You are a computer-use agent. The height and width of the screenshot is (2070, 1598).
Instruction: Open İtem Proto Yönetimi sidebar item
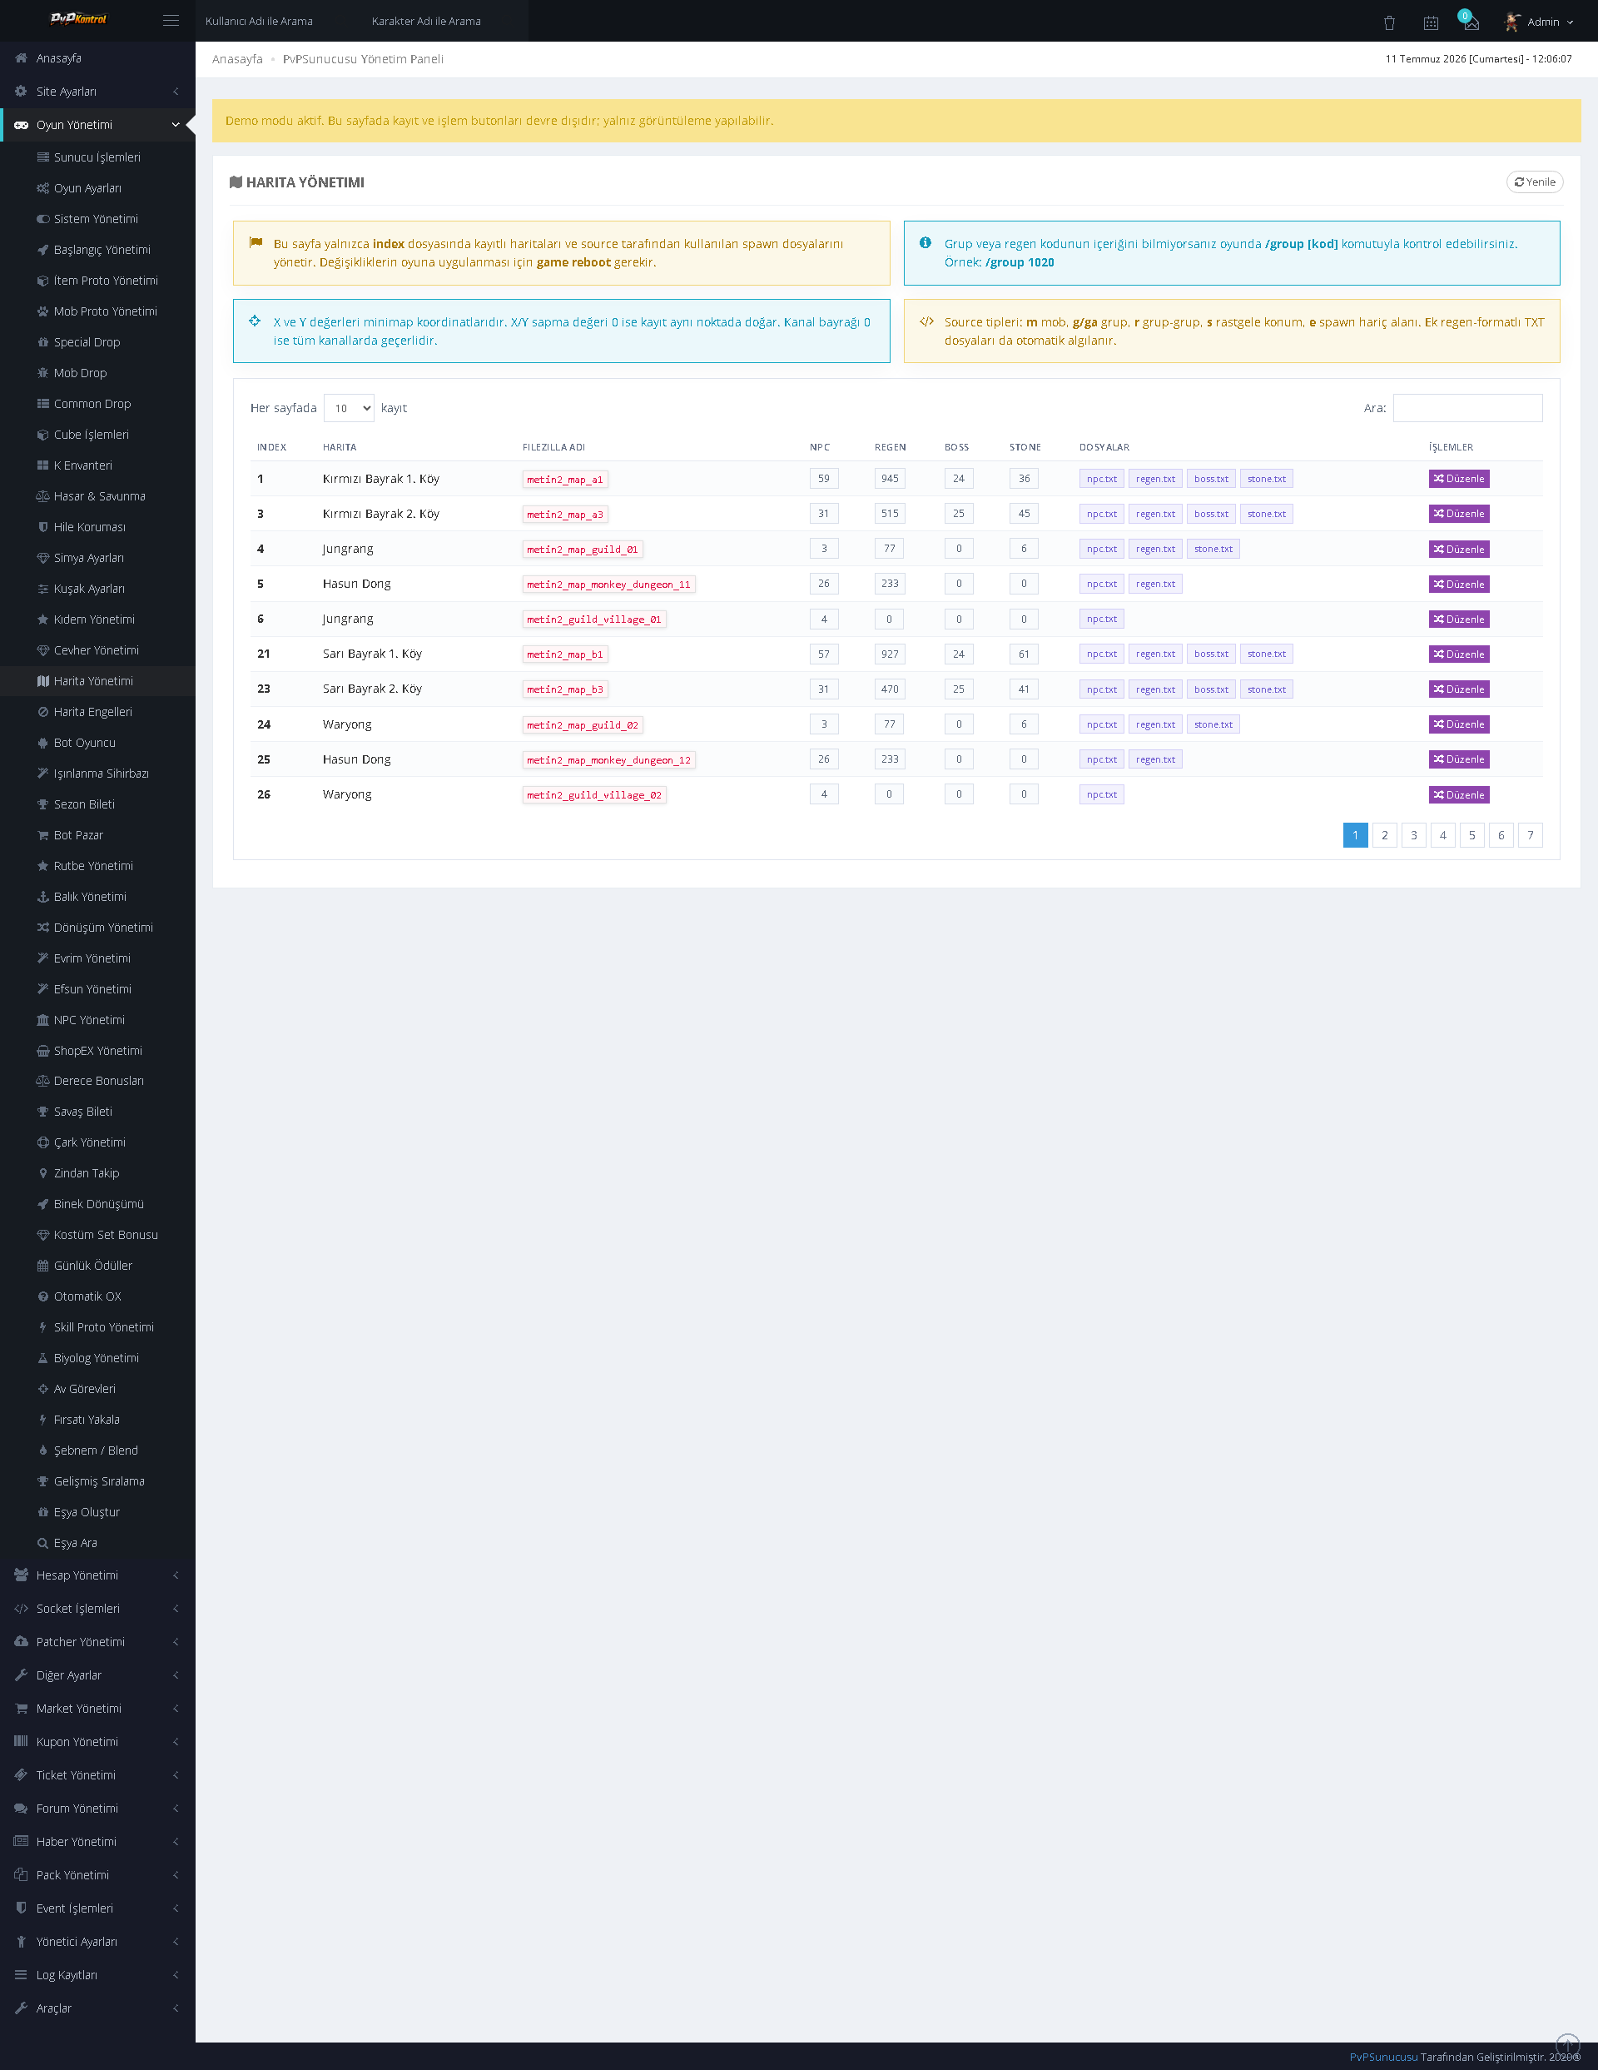[97, 281]
